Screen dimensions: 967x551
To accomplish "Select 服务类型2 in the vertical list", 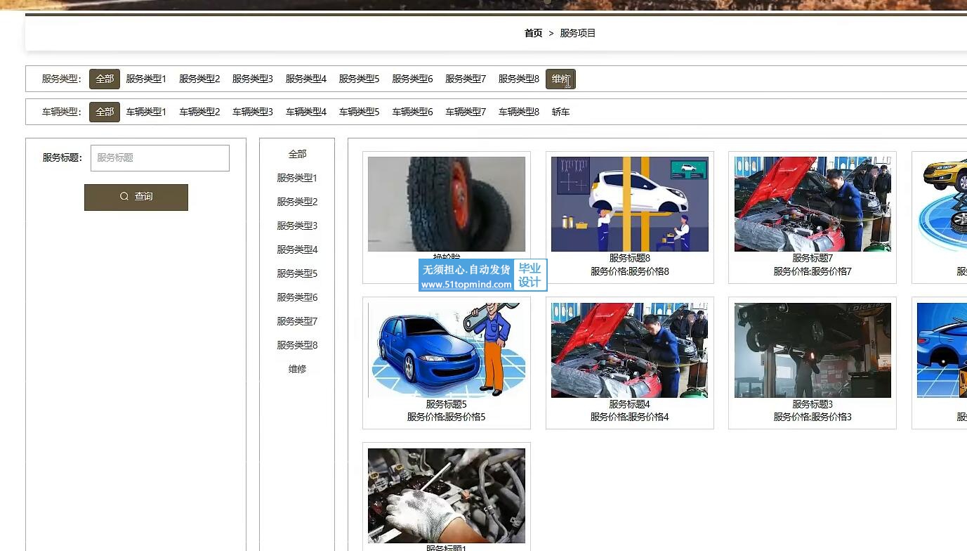I will click(x=297, y=202).
